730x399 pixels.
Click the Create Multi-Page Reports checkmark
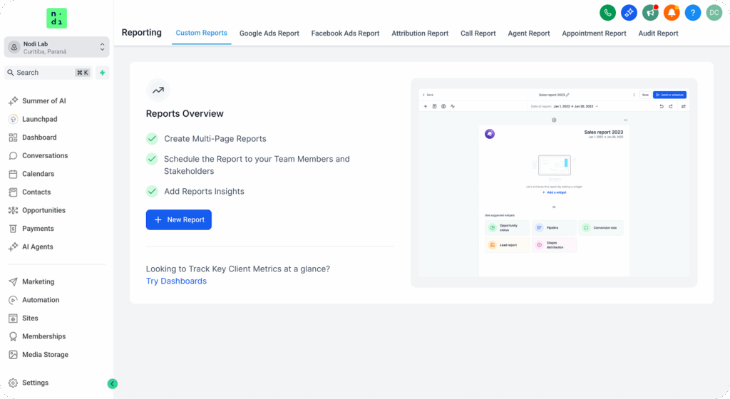point(152,139)
